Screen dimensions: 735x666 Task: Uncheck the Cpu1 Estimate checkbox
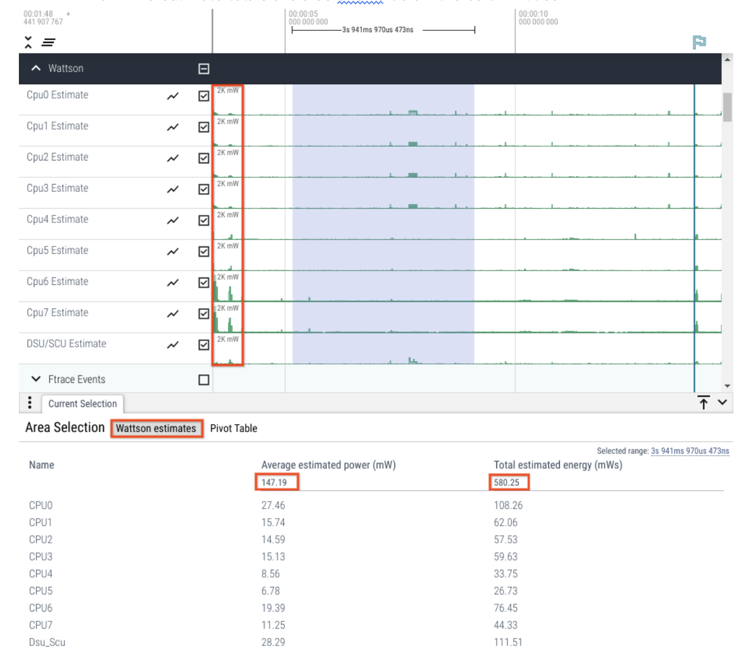click(204, 127)
